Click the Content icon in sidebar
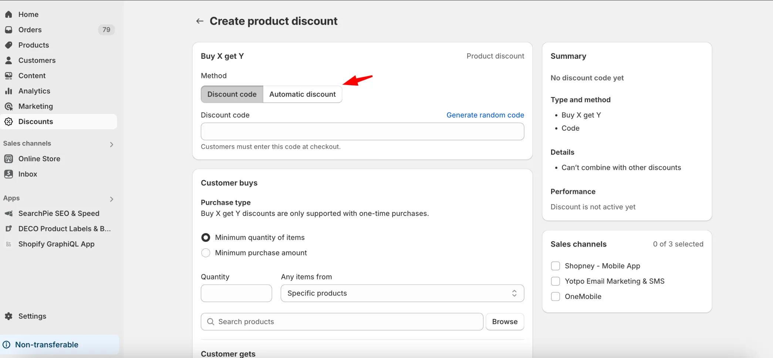Screen dimensions: 773x358 [9, 76]
